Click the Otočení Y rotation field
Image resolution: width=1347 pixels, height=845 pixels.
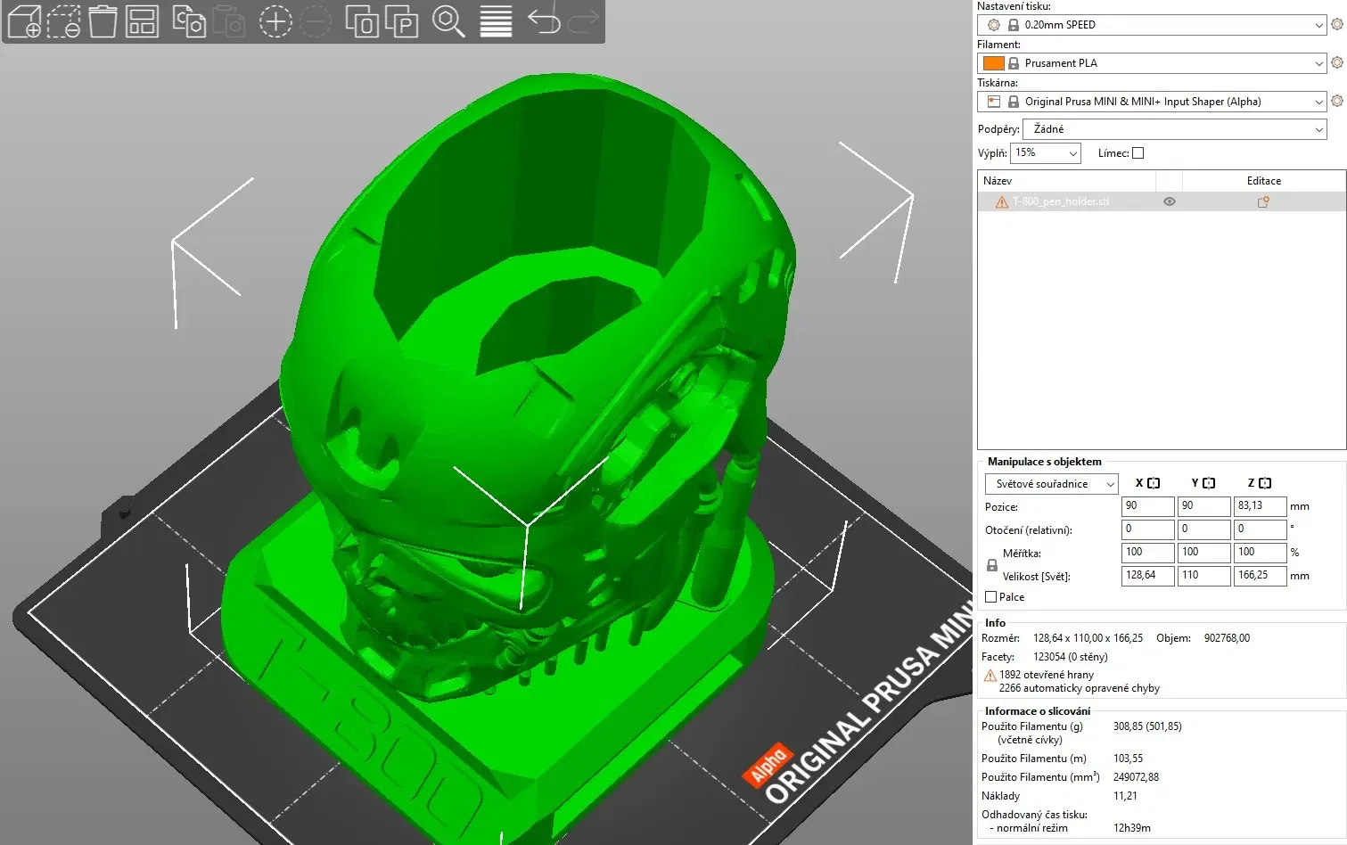[x=1203, y=529]
